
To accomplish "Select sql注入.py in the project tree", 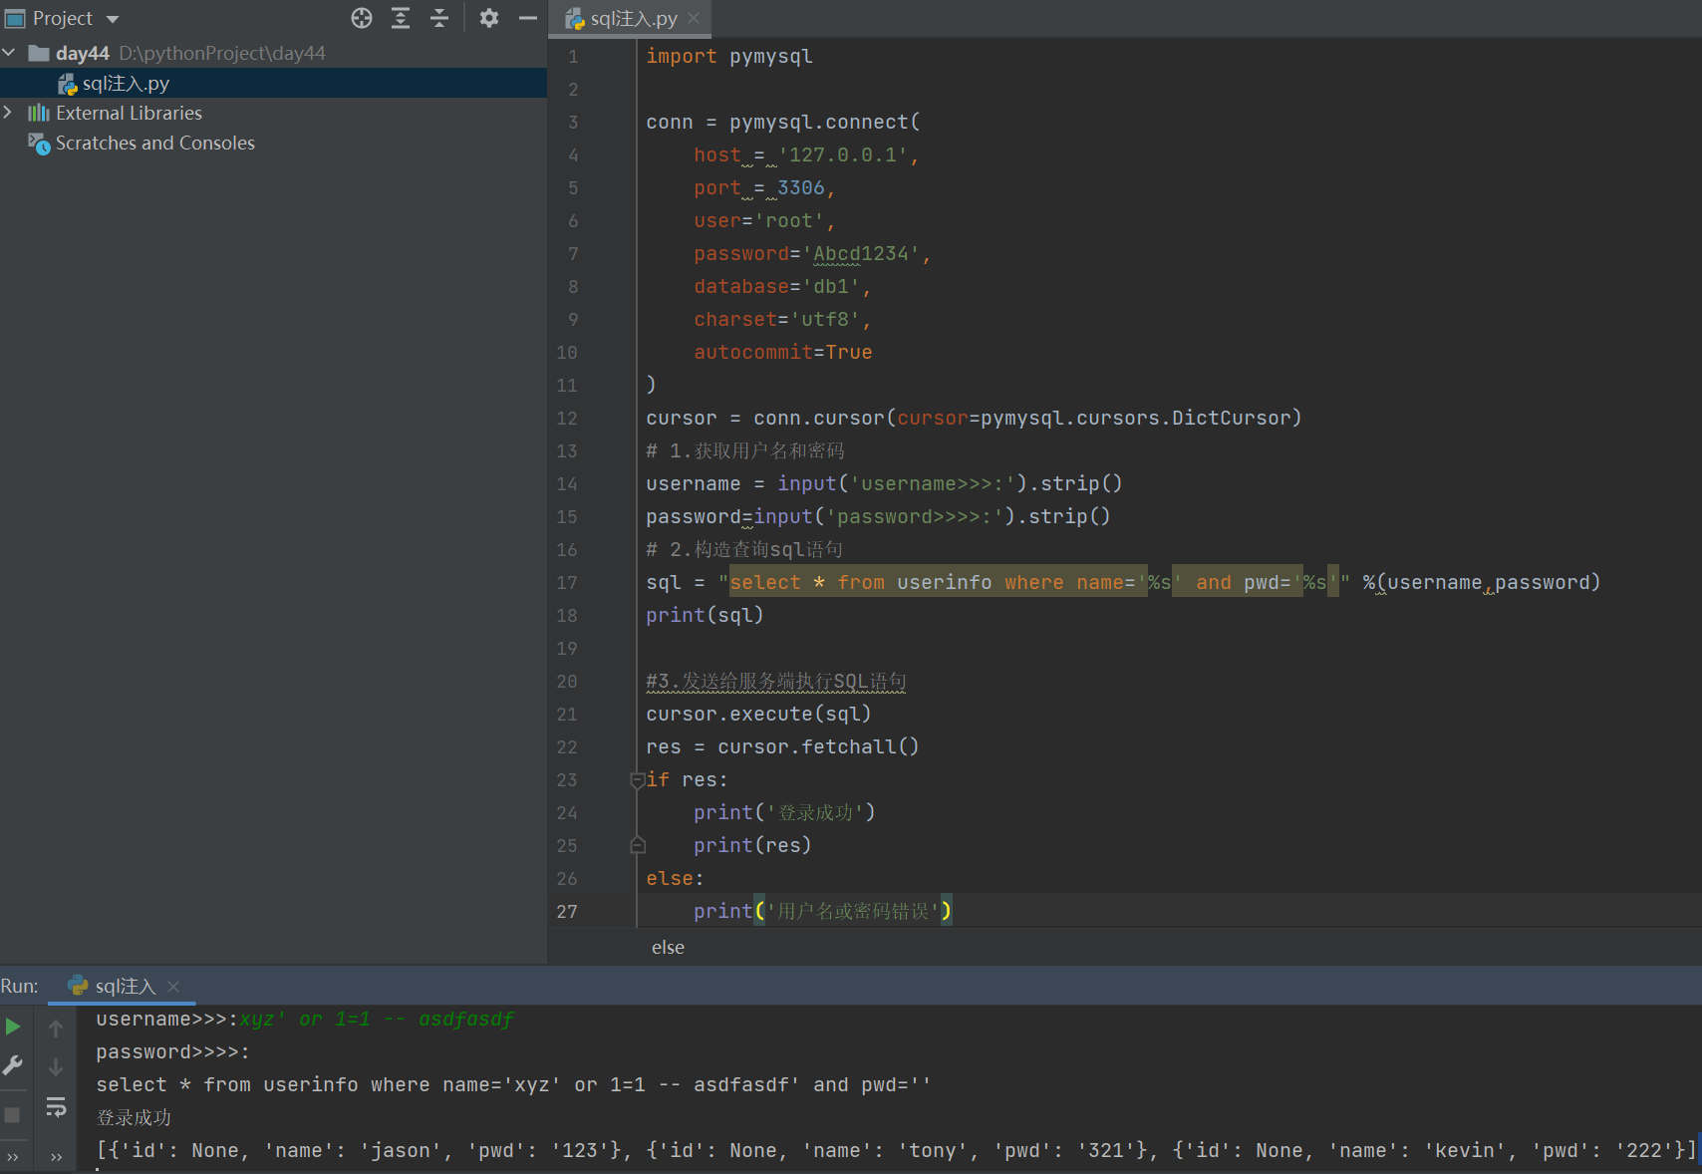I will click(126, 84).
